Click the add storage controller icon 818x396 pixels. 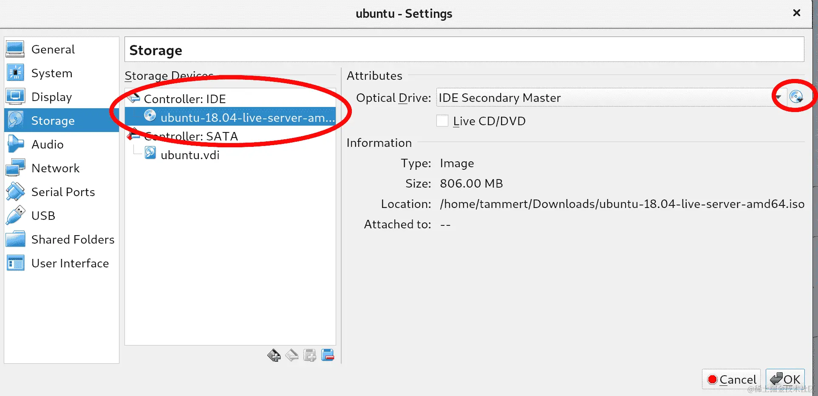[274, 355]
